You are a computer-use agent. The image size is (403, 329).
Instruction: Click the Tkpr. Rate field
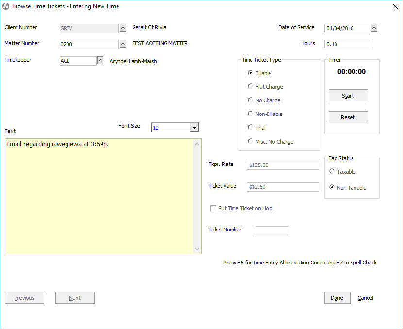283,165
